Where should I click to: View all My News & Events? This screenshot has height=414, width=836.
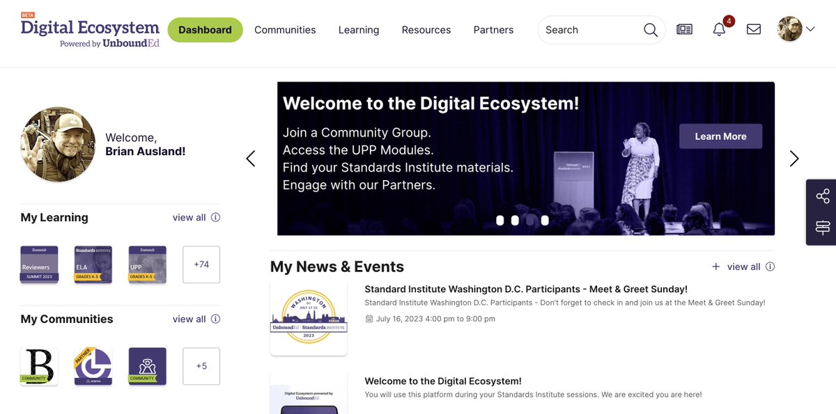click(744, 266)
